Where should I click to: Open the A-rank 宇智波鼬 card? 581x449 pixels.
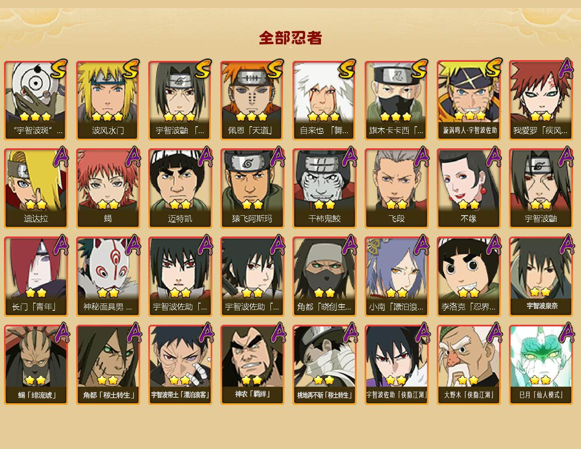click(x=541, y=188)
